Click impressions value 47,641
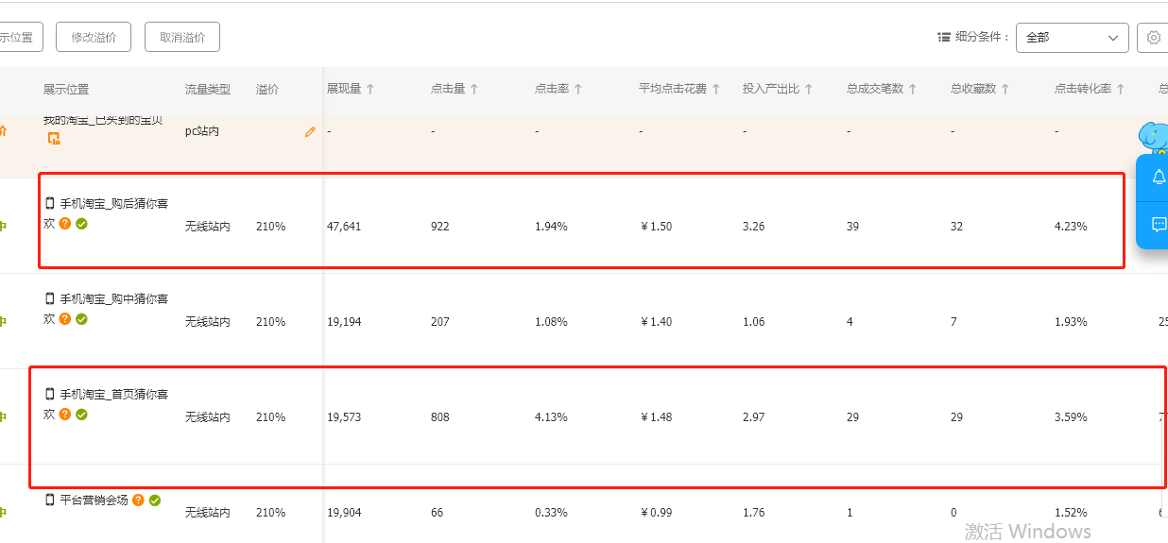This screenshot has width=1168, height=543. point(344,227)
